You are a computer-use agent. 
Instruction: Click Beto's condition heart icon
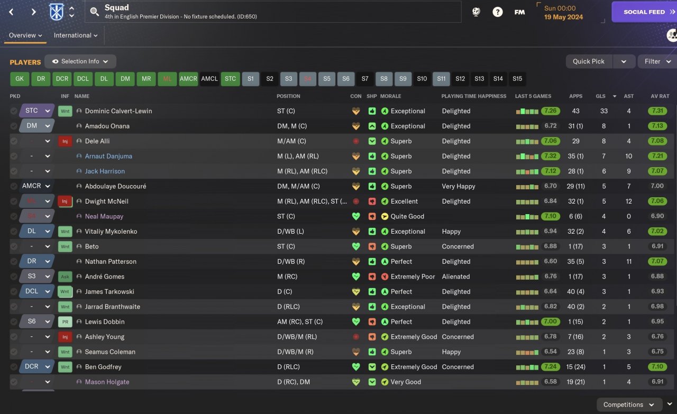(x=356, y=246)
